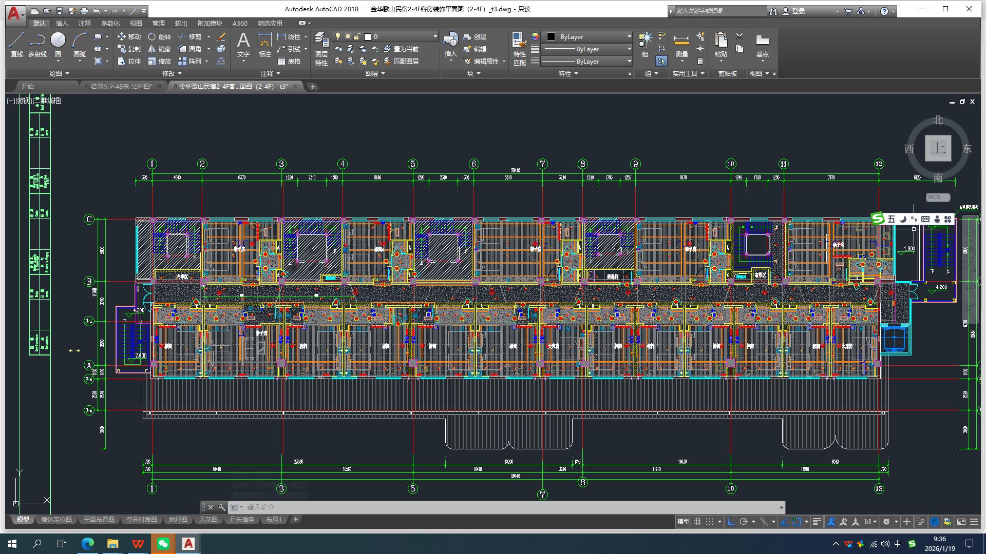
Task: Open the 1:1 annotation scale dropdown
Action: (870, 522)
